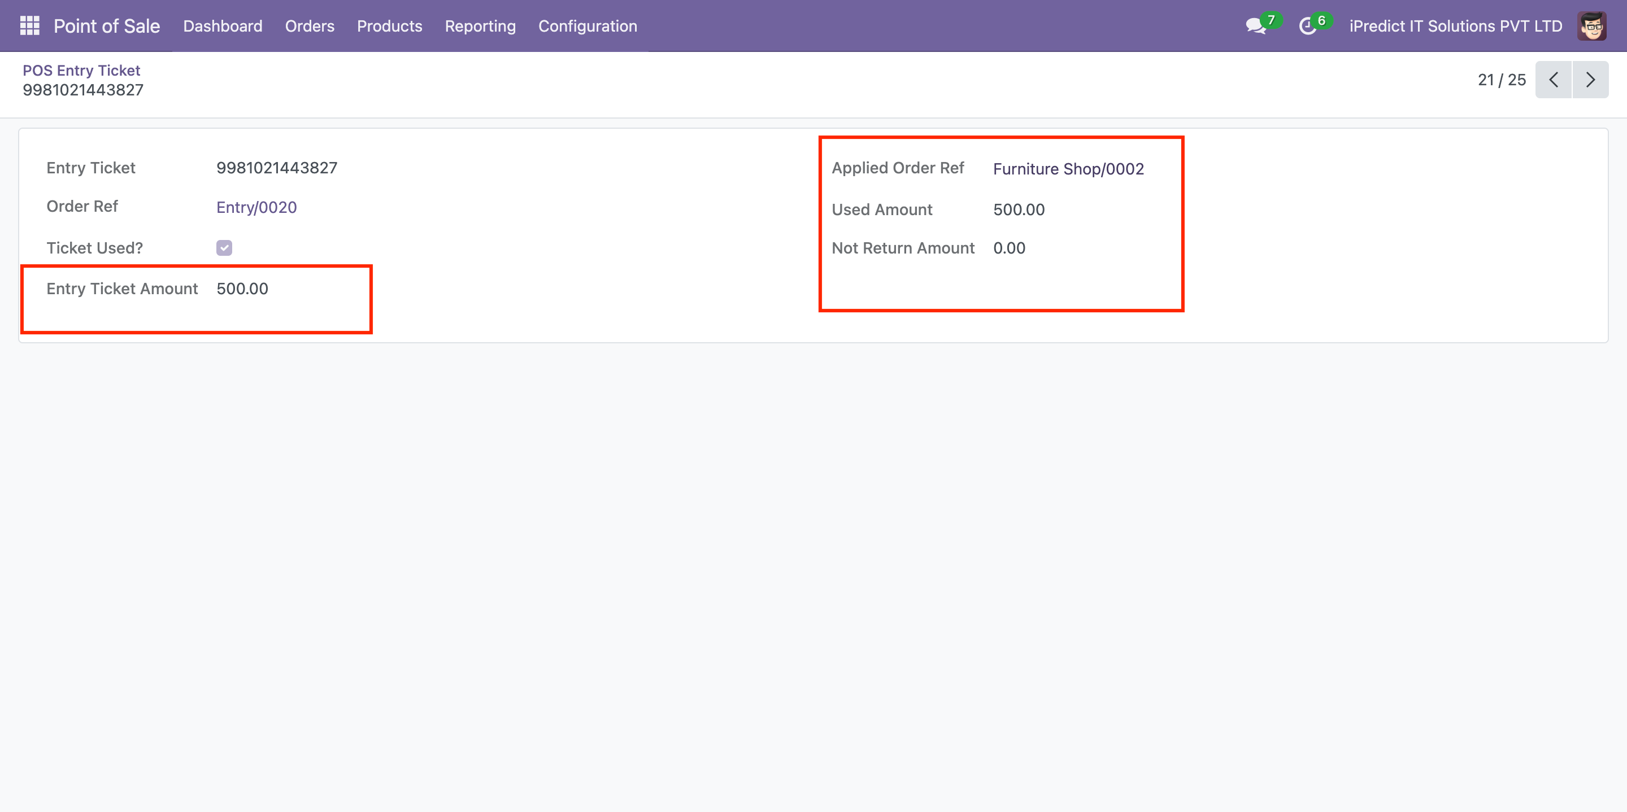Click the 21 / 25 pager counter
This screenshot has height=812, width=1627.
click(1502, 80)
